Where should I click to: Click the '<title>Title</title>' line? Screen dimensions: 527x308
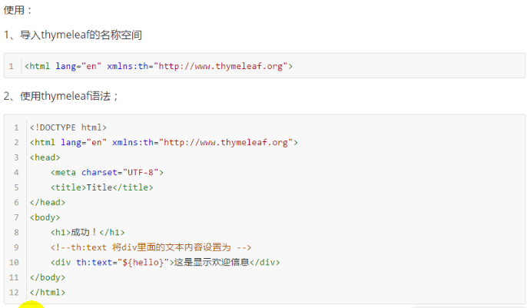tap(101, 187)
